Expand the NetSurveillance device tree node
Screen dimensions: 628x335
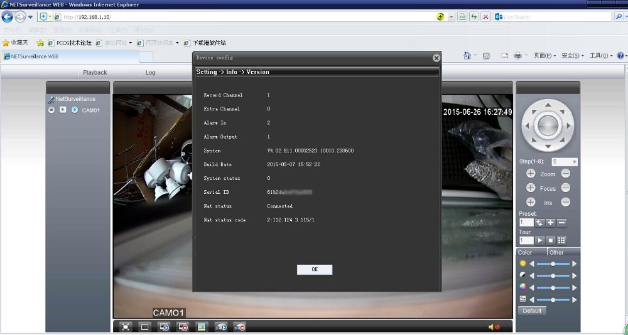tap(51, 99)
